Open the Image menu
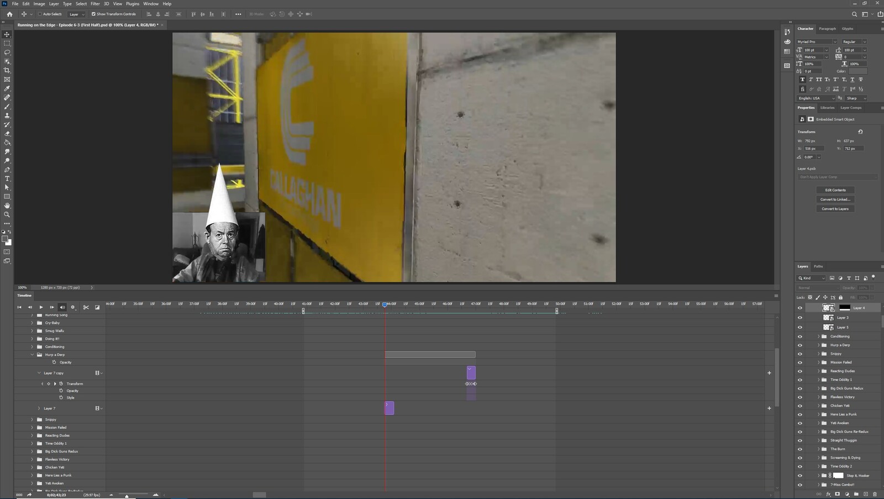884x499 pixels. tap(39, 4)
